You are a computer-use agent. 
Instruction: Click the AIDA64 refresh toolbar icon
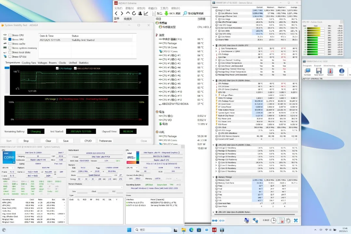click(133, 13)
